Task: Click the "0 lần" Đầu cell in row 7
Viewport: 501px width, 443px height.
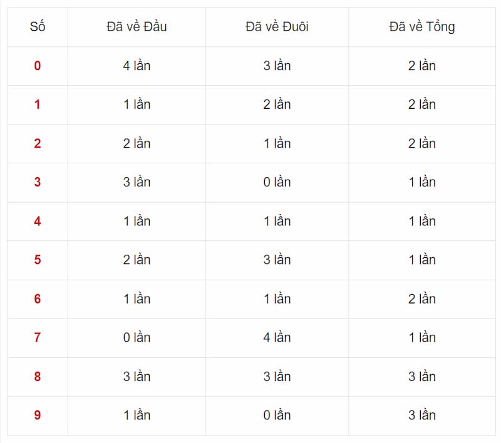Action: click(x=137, y=337)
